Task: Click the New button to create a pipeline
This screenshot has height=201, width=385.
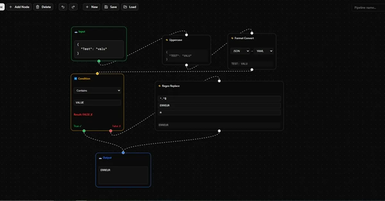Action: tap(91, 7)
